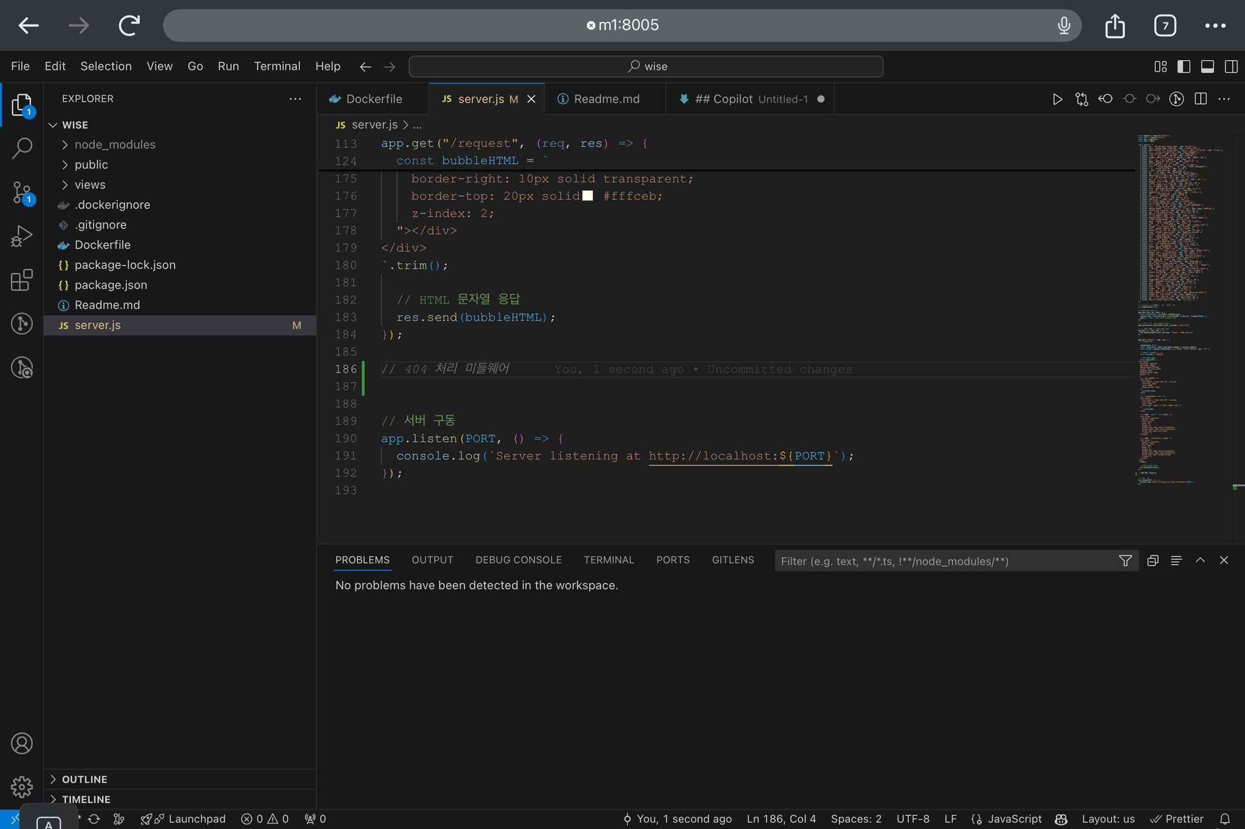Run the server.js file with the play icon

click(1057, 98)
